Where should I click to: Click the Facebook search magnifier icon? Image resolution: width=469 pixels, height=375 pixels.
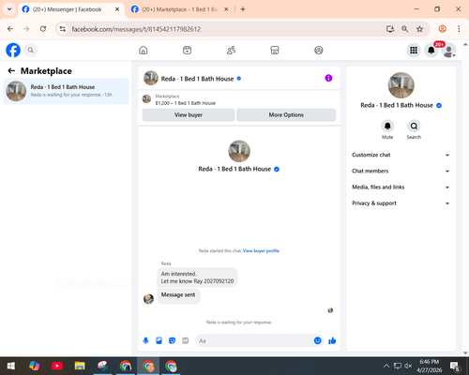pyautogui.click(x=31, y=50)
